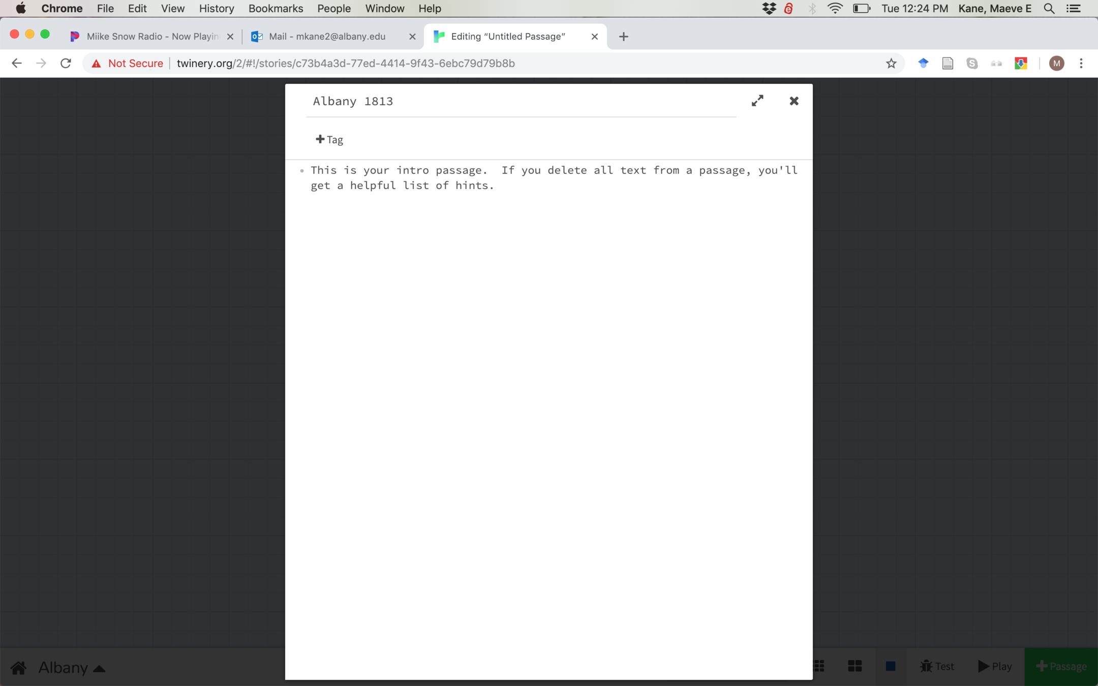The image size is (1098, 686).
Task: Open the Chrome Bookmarks menu
Action: 276,9
